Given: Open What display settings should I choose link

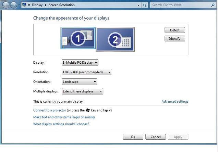Looking at the screenshot, I should 61,124.
